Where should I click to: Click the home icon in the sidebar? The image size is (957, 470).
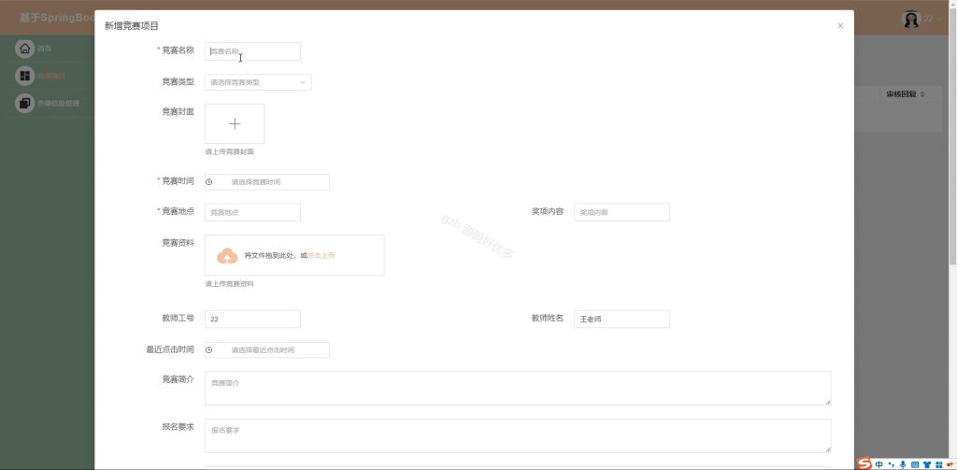[24, 49]
